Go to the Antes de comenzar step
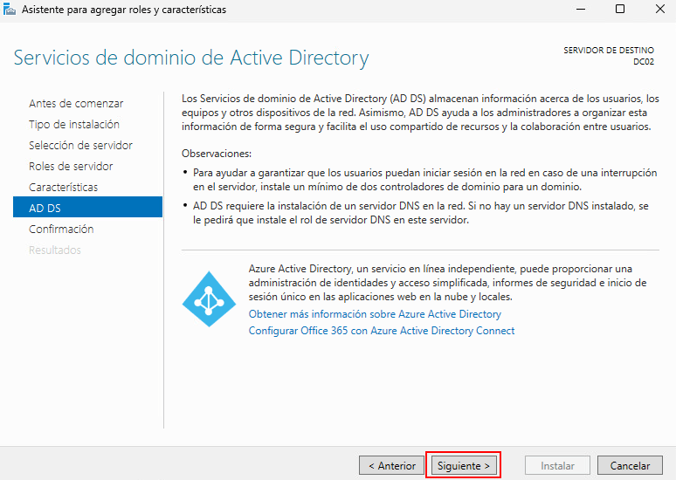The width and height of the screenshot is (676, 480). pos(76,103)
